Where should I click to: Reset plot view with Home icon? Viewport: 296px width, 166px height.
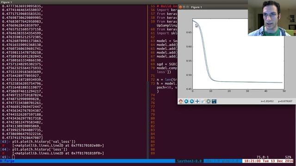click(x=181, y=101)
